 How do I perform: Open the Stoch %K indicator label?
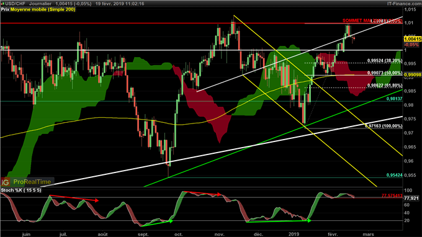[21, 190]
